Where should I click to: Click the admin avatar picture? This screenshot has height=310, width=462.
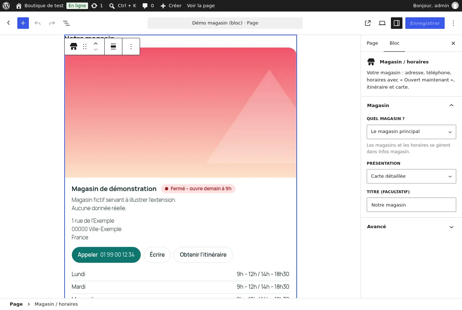pyautogui.click(x=455, y=6)
